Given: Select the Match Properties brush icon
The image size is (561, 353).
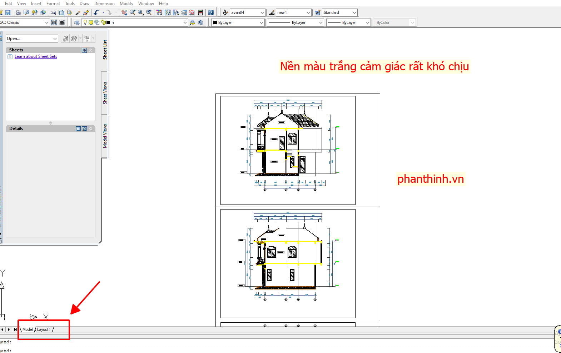Looking at the screenshot, I should (x=78, y=12).
